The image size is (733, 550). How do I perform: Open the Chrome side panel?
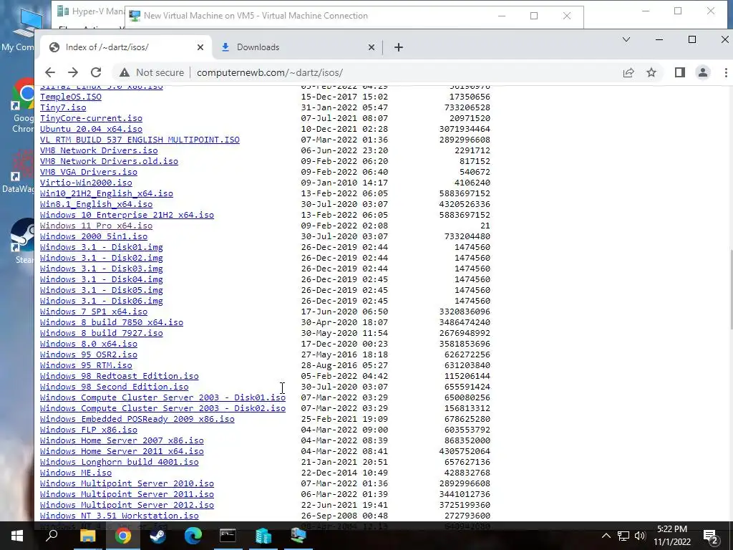680,72
